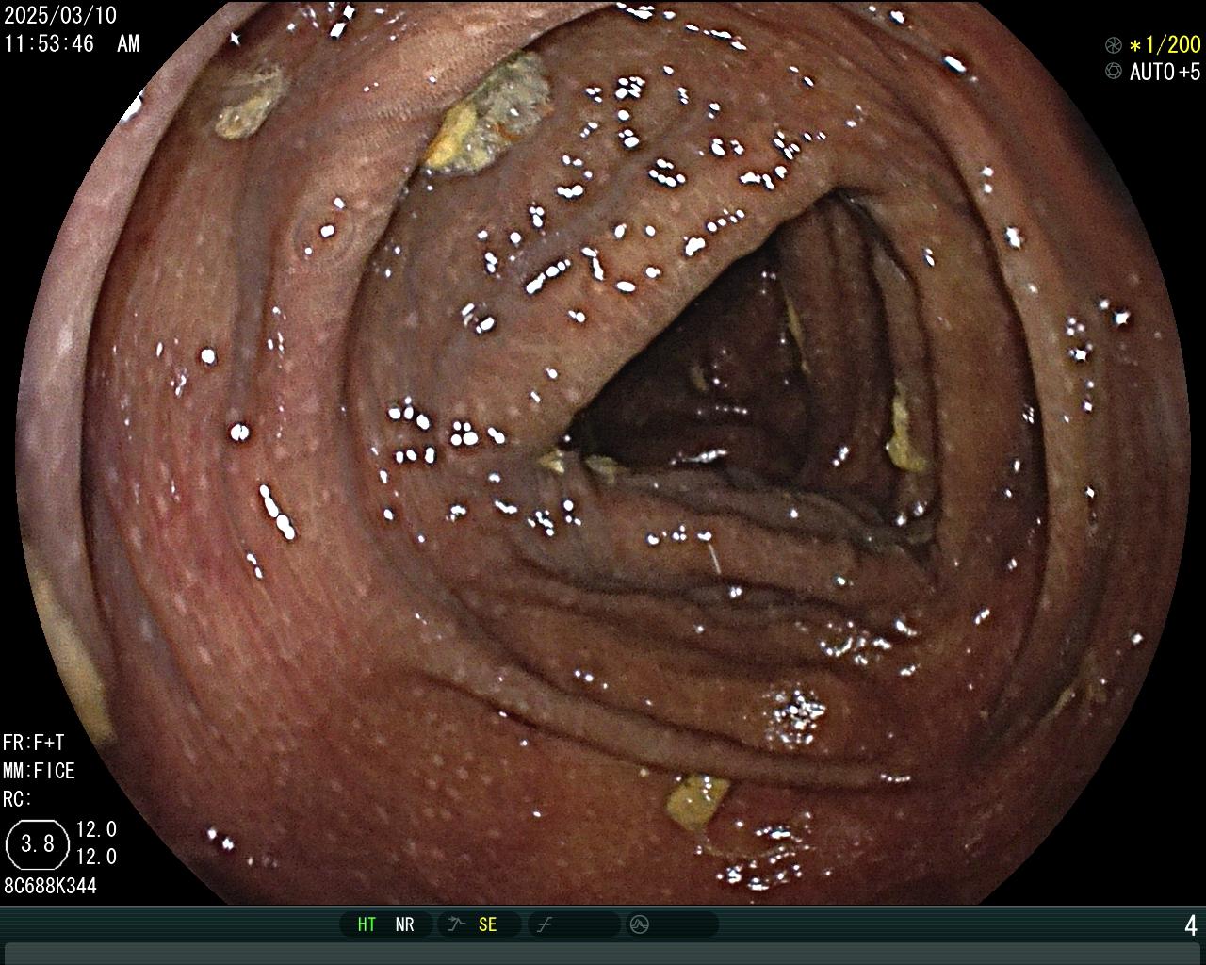The height and width of the screenshot is (965, 1206).
Task: Click the circled 3.8 scope diameter value
Action: click(x=38, y=843)
